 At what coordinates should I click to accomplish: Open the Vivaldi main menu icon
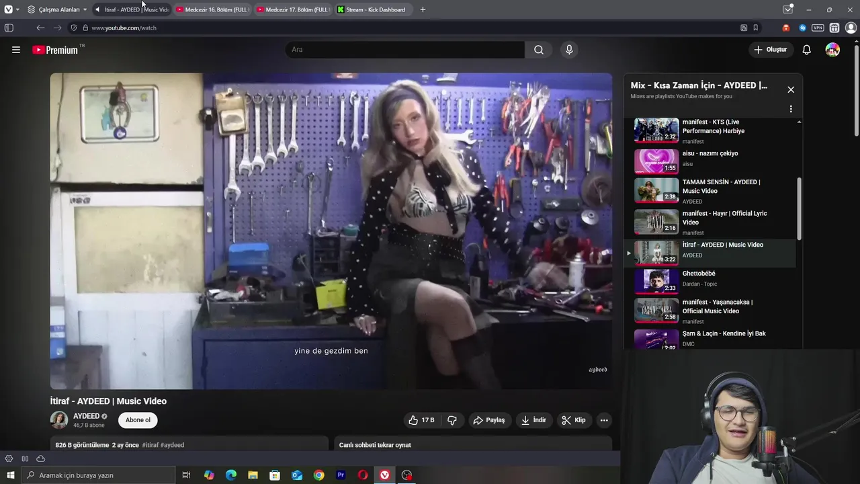pos(8,9)
